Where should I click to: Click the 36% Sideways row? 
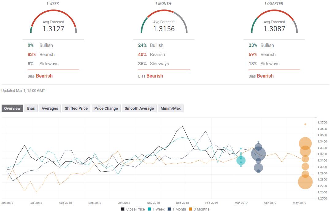coord(154,64)
